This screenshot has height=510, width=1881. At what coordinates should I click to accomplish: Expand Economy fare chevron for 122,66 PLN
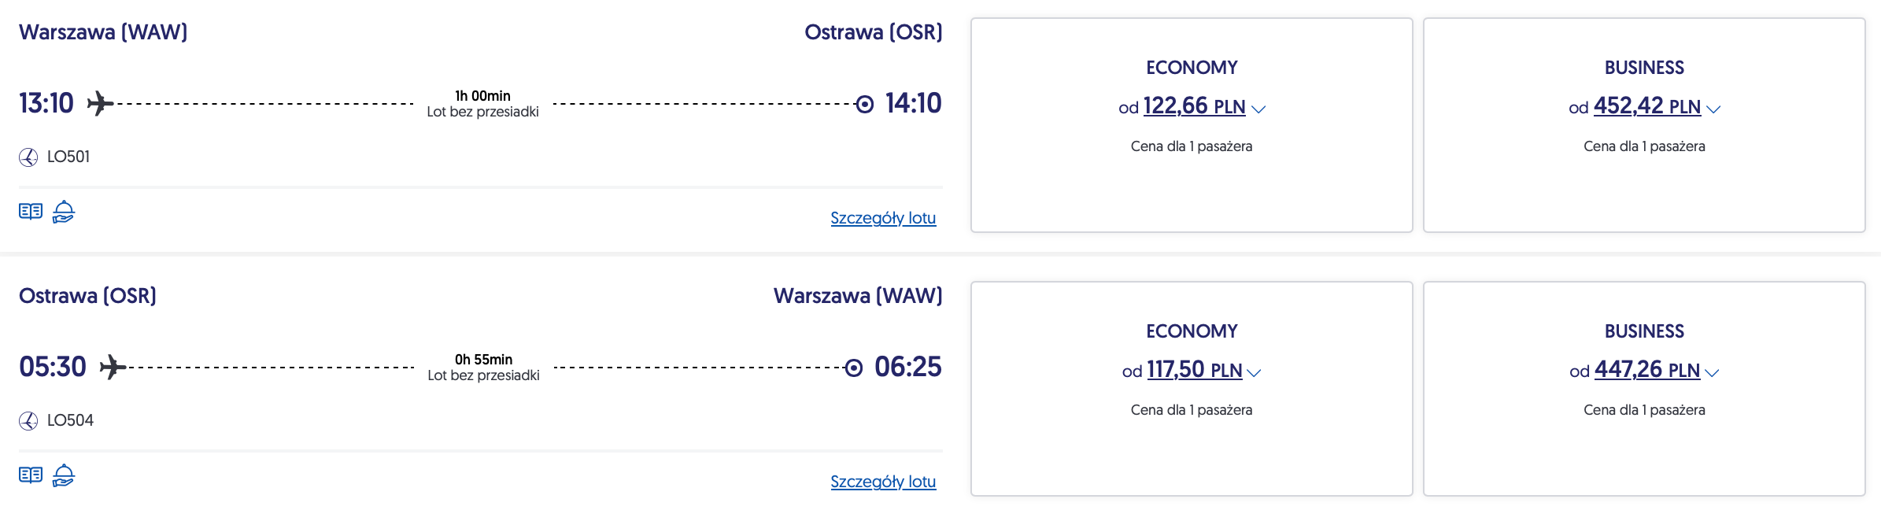pos(1258,109)
